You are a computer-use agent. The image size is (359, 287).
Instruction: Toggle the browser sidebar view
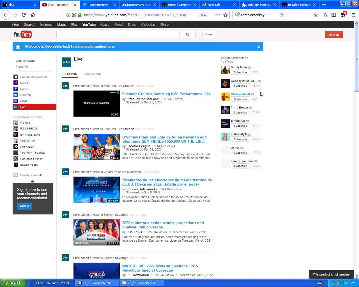click(334, 15)
